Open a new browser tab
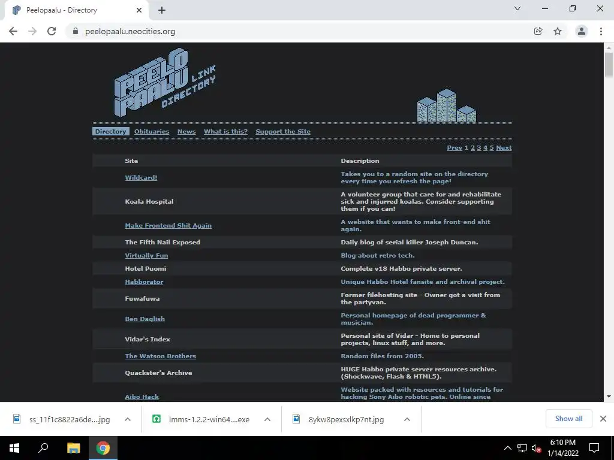The height and width of the screenshot is (460, 614). [162, 10]
